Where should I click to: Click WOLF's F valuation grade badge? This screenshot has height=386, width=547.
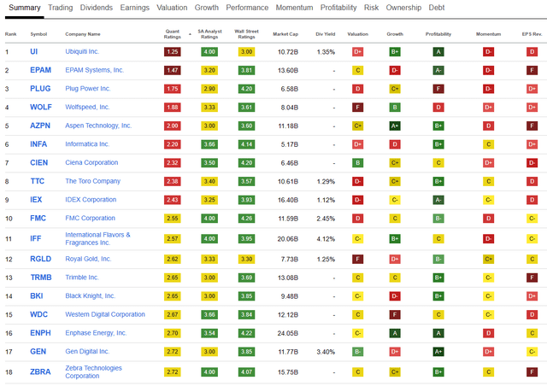point(357,108)
